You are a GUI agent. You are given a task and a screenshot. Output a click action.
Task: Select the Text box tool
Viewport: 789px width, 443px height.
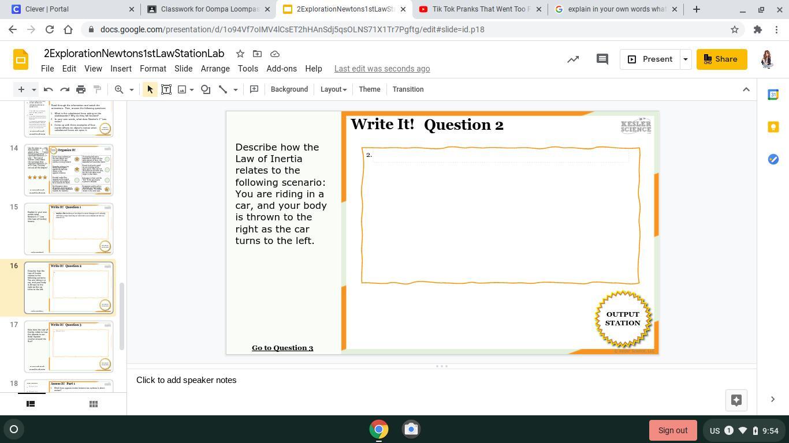pos(166,89)
